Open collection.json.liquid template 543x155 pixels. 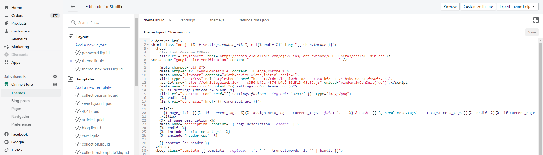point(100,95)
